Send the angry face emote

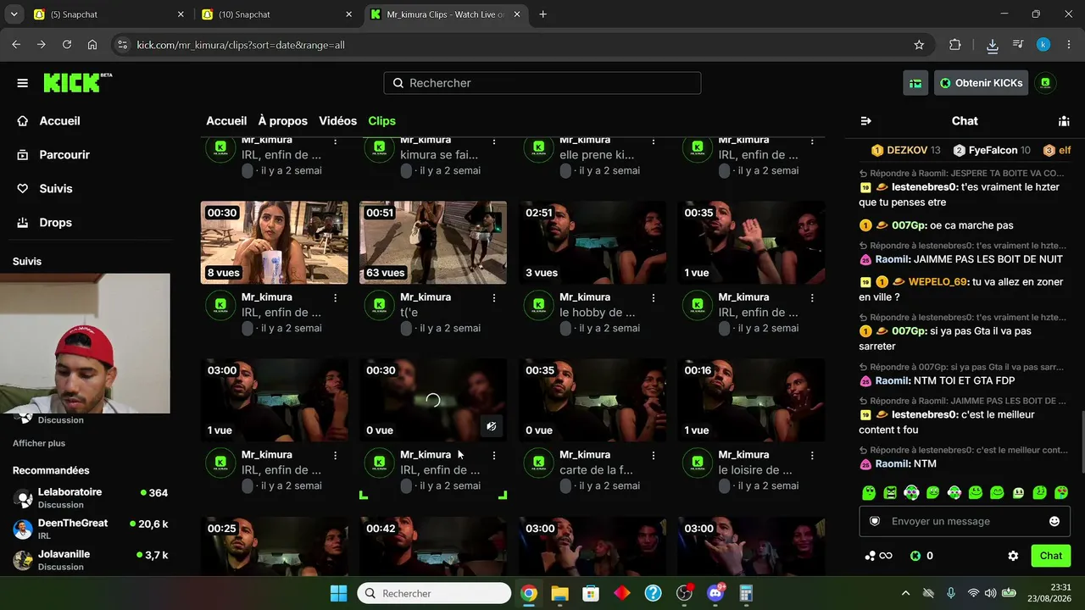pos(890,493)
